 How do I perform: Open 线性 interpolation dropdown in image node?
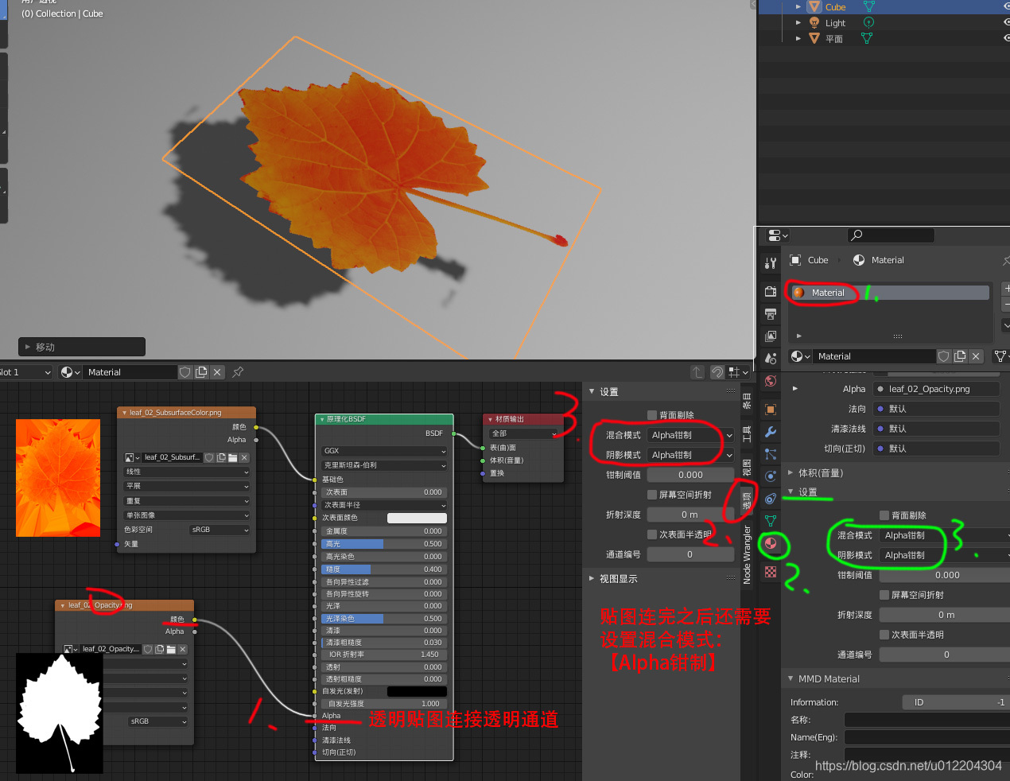(x=187, y=472)
